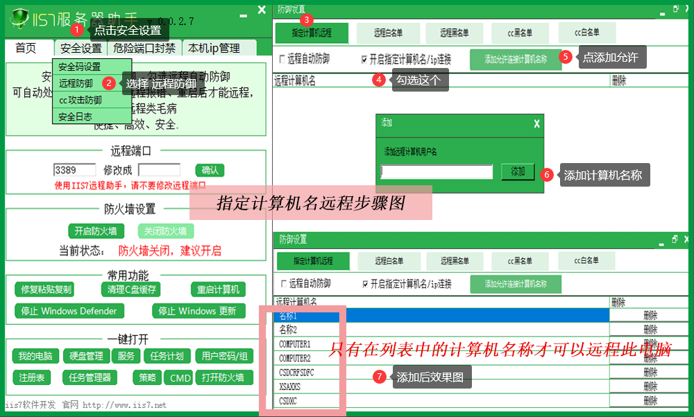Select the 名称2 computer entry

click(441, 330)
